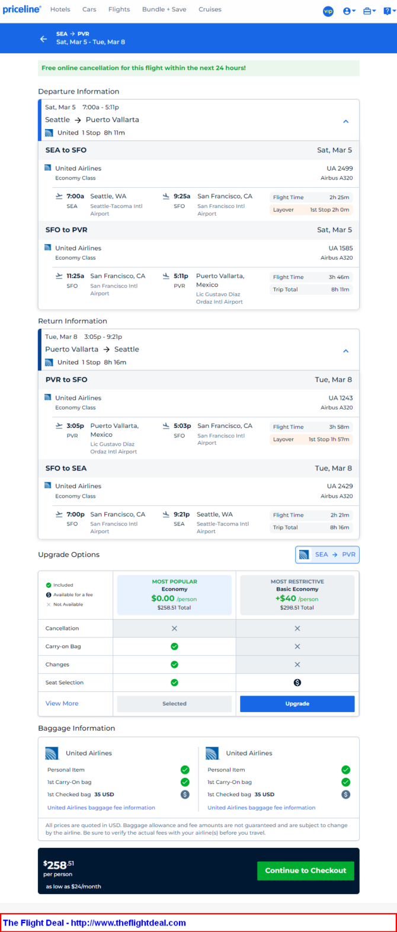Click the SEA → PVR upgrade selector
397x932 pixels.
(327, 555)
